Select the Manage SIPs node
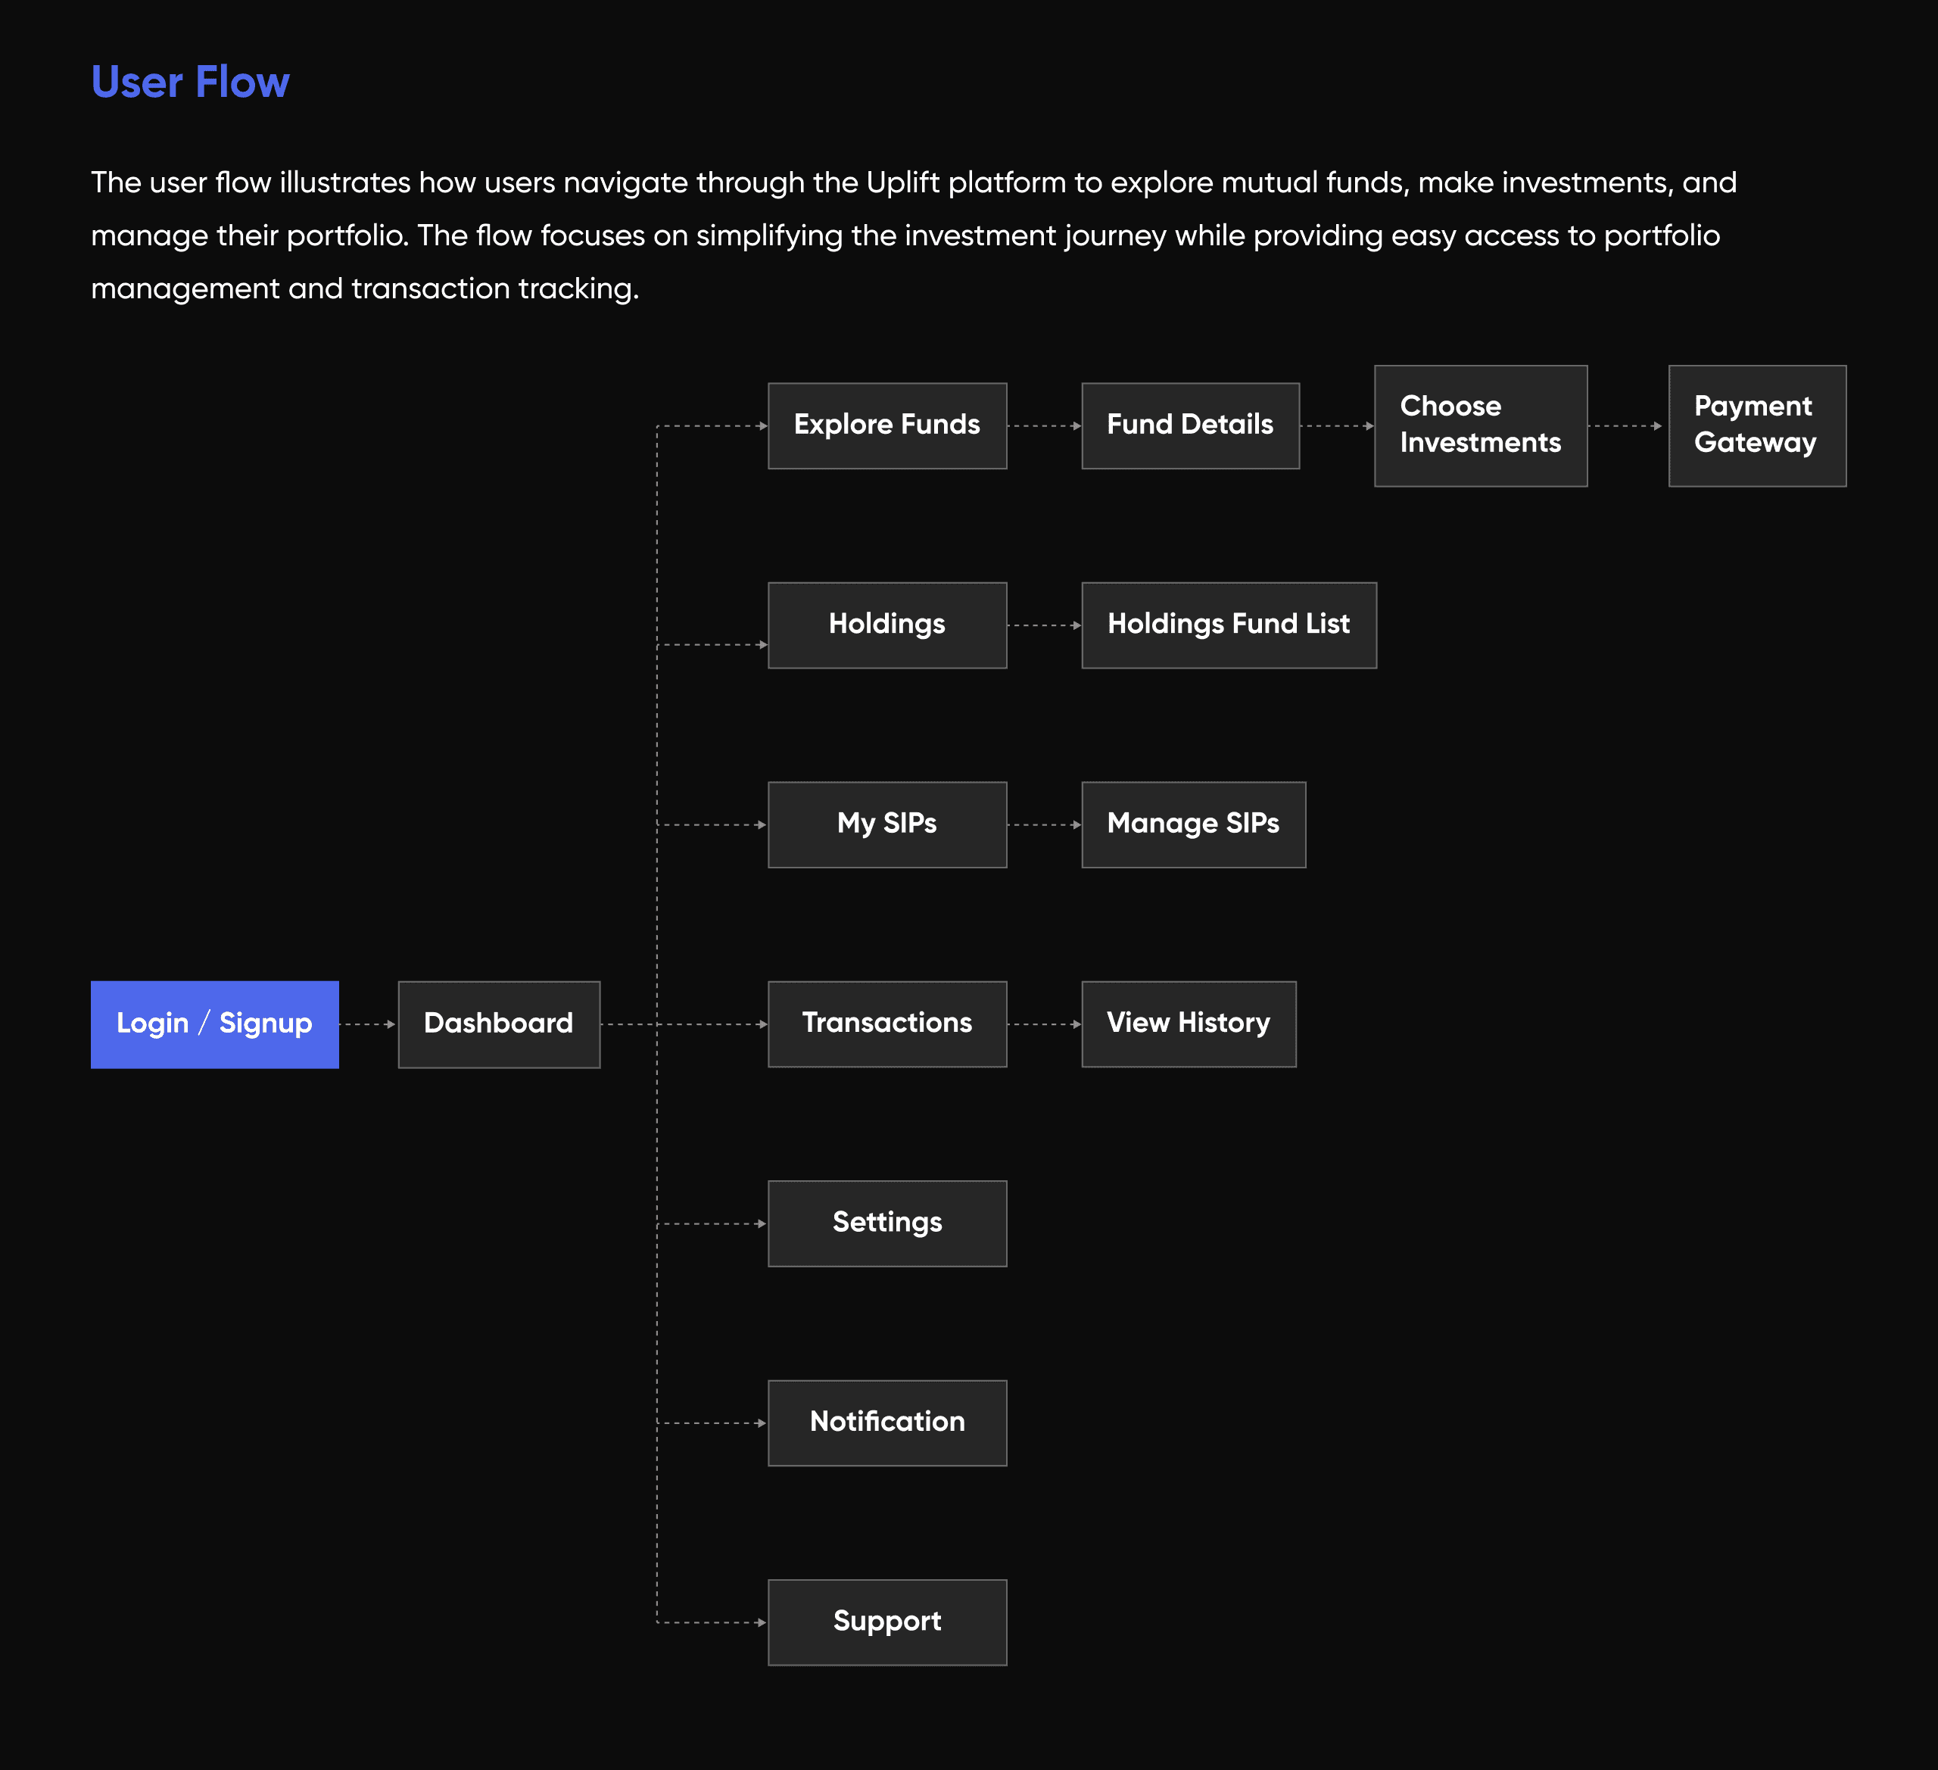 point(1193,825)
